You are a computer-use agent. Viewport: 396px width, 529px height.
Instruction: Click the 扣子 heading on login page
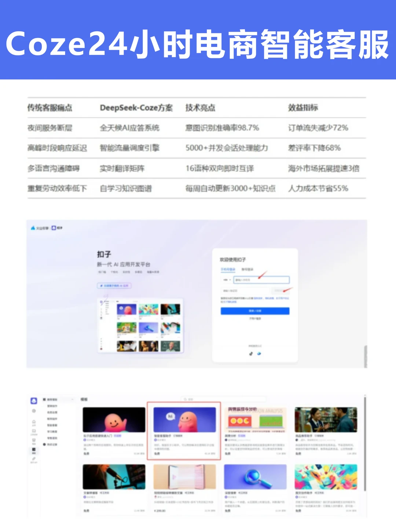[104, 254]
